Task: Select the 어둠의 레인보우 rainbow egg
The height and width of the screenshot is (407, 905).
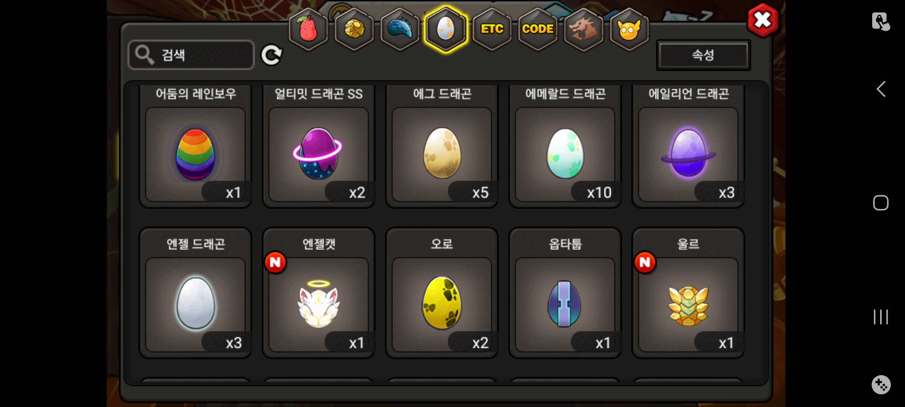Action: tap(195, 145)
